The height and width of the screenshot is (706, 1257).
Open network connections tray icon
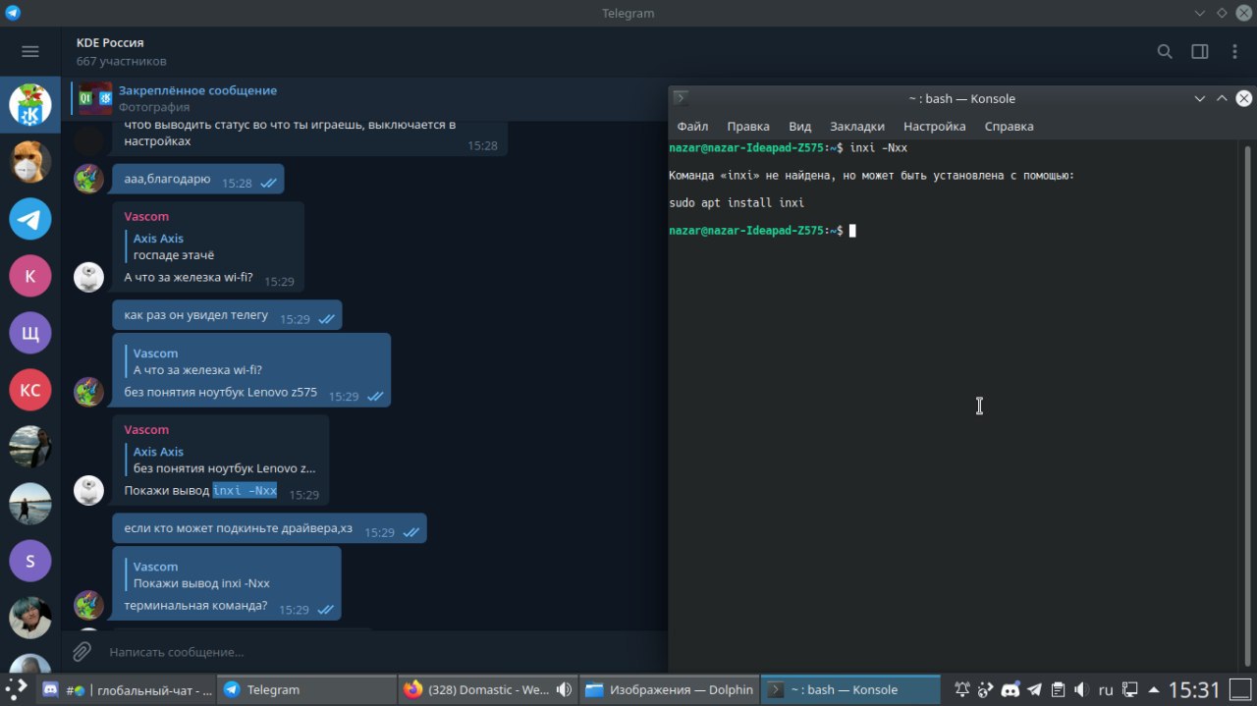point(1130,689)
